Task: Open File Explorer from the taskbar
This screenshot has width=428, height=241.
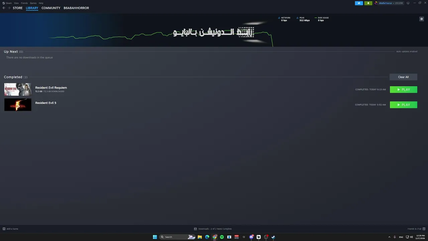Action: click(x=200, y=237)
